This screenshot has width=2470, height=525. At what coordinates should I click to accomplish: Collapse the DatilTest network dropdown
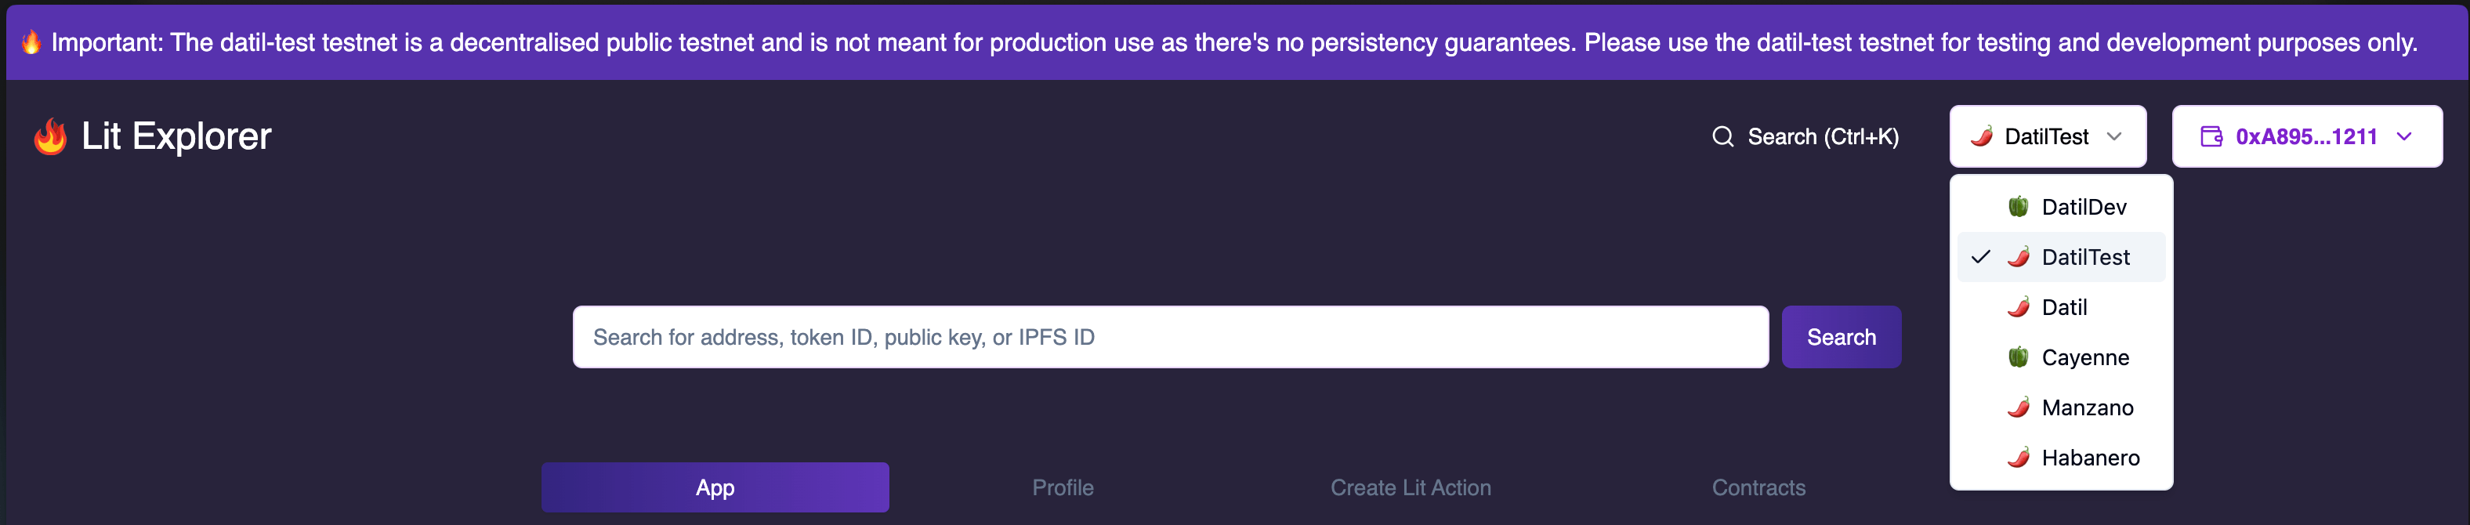(x=2047, y=137)
